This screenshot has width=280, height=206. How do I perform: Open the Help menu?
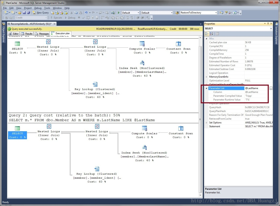click(x=67, y=8)
